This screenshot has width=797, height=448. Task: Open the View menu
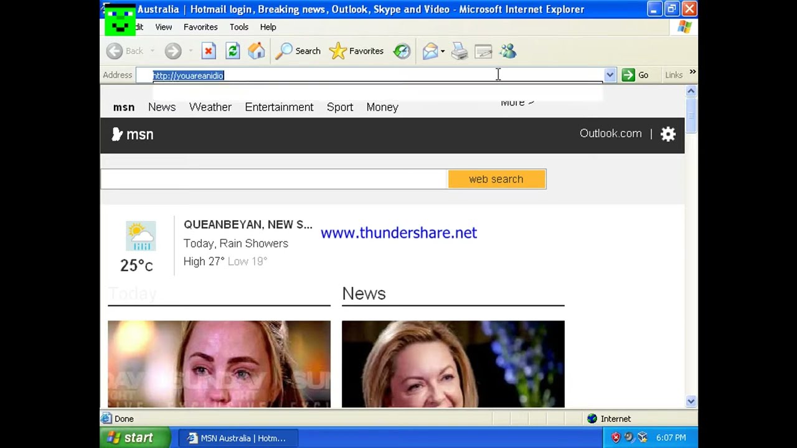(164, 27)
